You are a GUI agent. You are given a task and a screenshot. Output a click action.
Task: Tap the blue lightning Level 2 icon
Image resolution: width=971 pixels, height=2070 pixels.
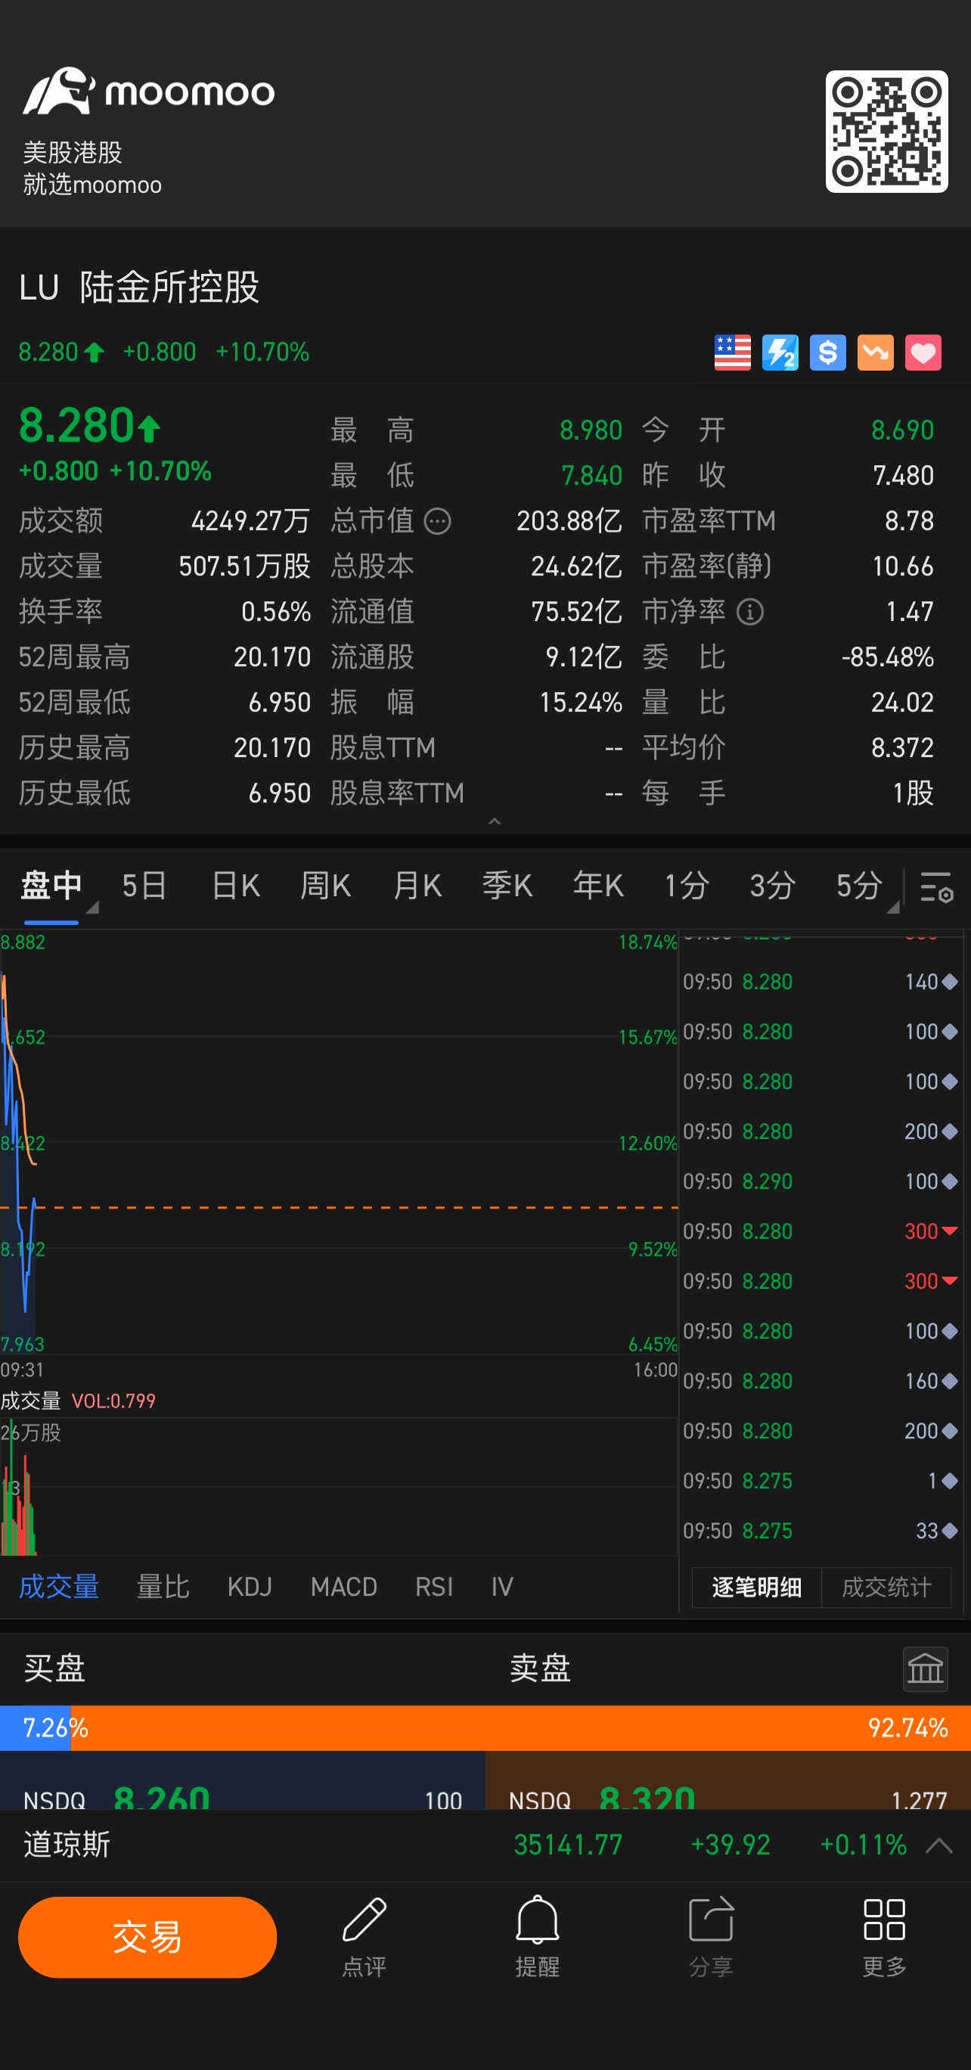click(x=780, y=352)
